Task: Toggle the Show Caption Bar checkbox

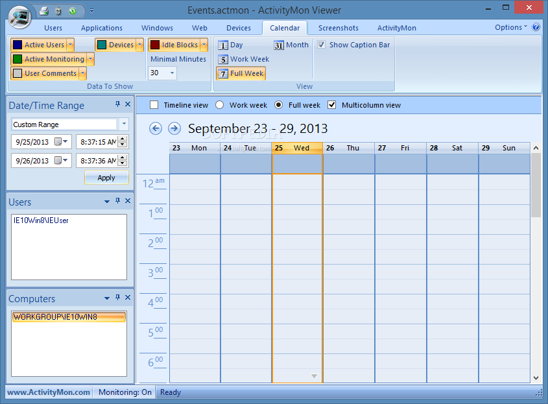Action: click(x=322, y=45)
